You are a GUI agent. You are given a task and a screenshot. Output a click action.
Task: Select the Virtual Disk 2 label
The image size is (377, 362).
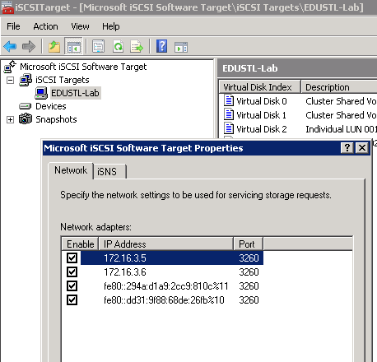point(262,129)
